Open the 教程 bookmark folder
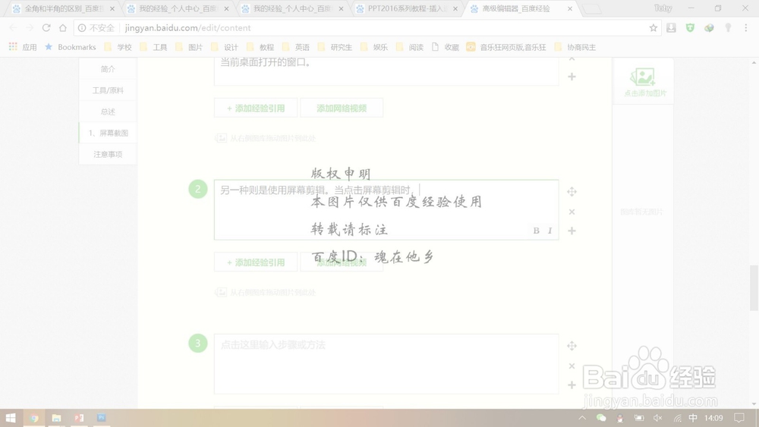This screenshot has height=427, width=759. [x=260, y=47]
